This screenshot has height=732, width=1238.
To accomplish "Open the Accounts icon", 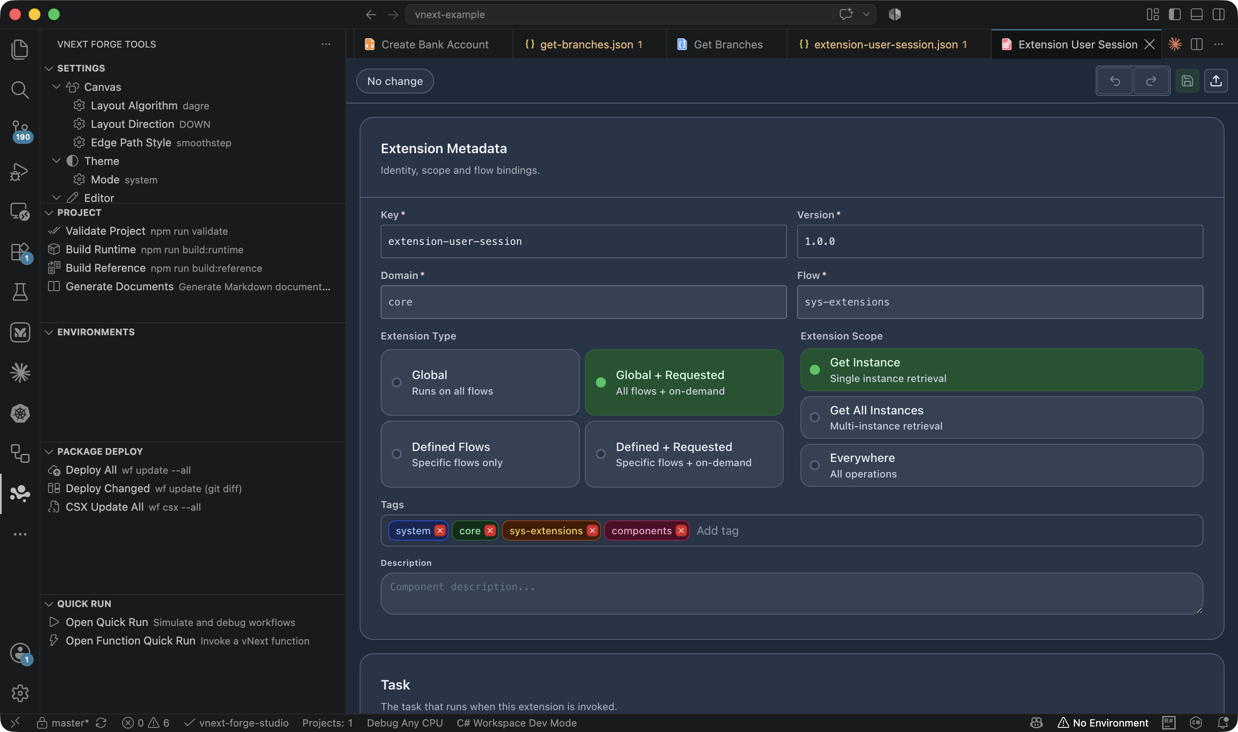I will (21, 654).
